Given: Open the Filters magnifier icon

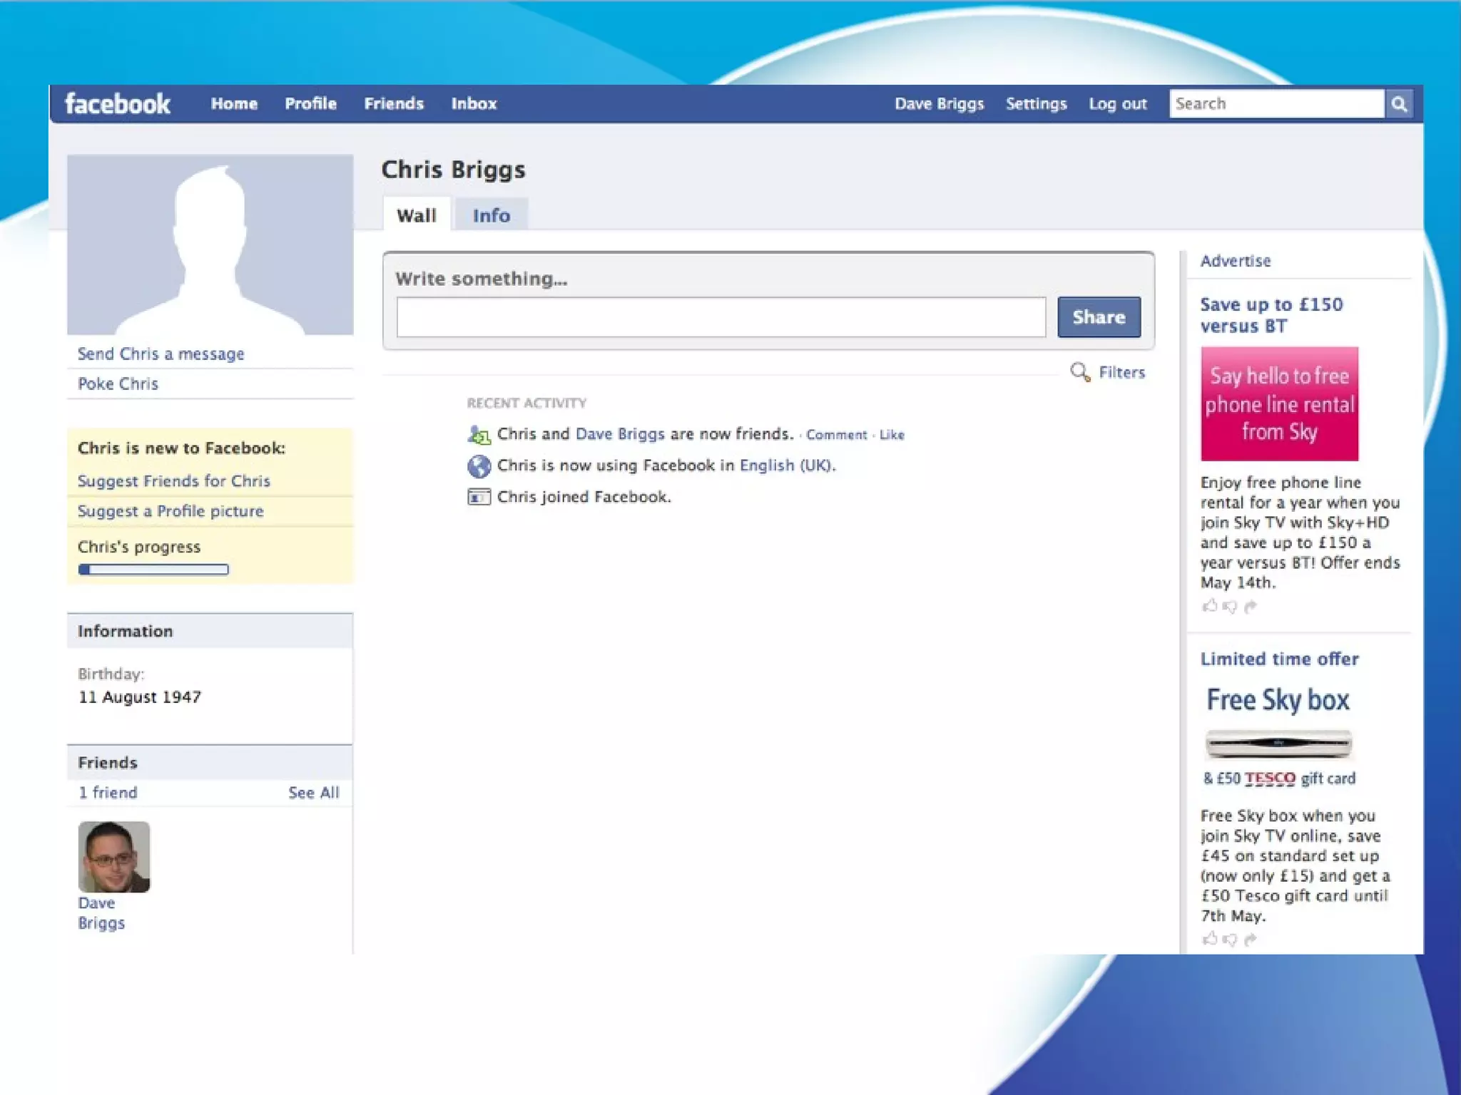Looking at the screenshot, I should [1080, 372].
